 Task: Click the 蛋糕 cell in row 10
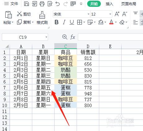[65, 105]
